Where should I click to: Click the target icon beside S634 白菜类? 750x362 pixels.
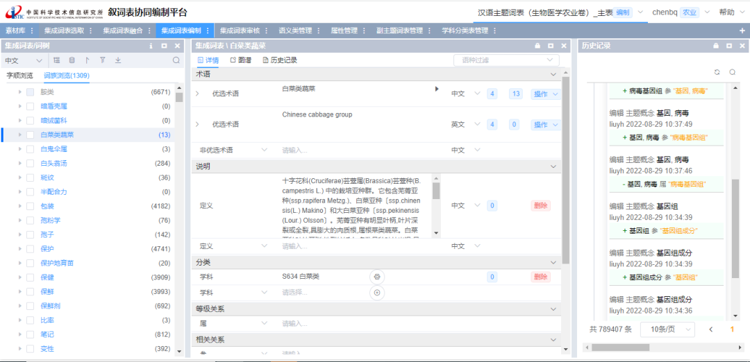tap(377, 277)
